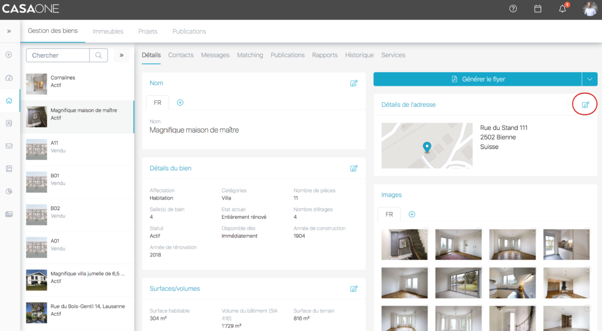602x331 pixels.
Task: Expand the property list panel arrows
Action: tap(121, 55)
